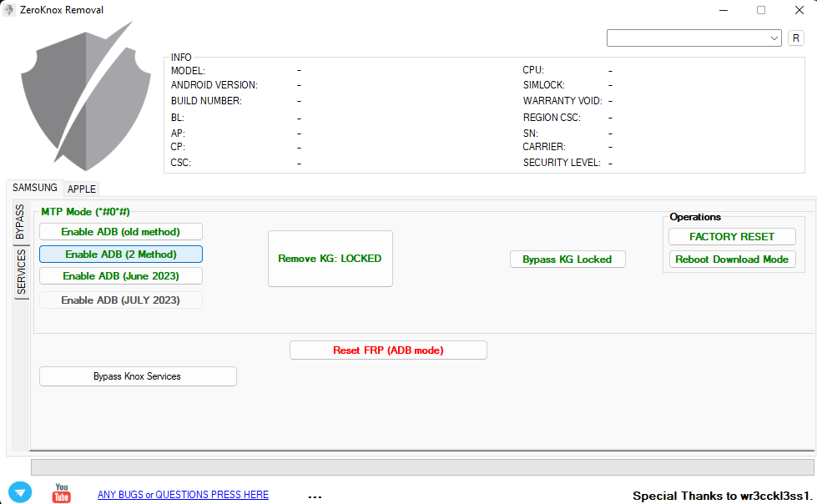The width and height of the screenshot is (817, 504).
Task: Click Reset FRP (ADB mode)
Action: point(388,350)
